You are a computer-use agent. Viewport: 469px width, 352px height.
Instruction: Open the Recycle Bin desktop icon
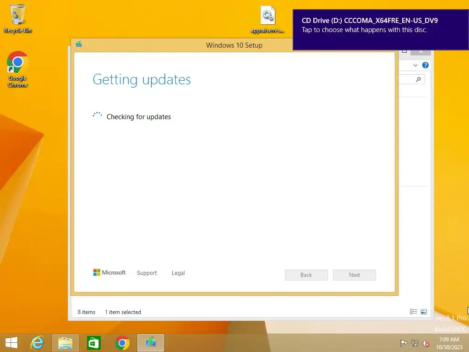click(x=18, y=18)
